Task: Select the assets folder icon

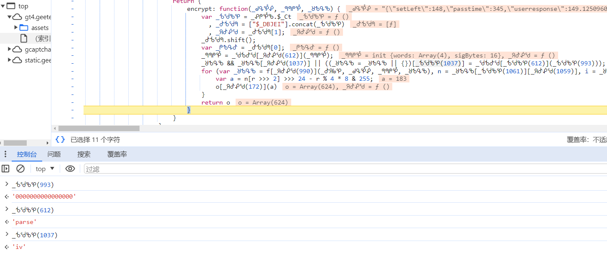Action: point(24,27)
